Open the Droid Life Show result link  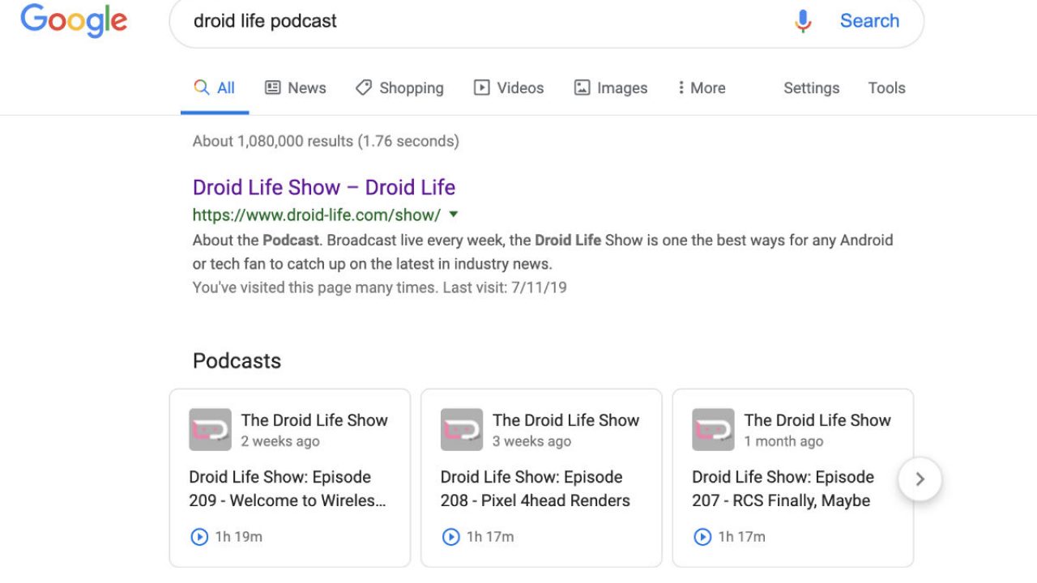(x=324, y=187)
